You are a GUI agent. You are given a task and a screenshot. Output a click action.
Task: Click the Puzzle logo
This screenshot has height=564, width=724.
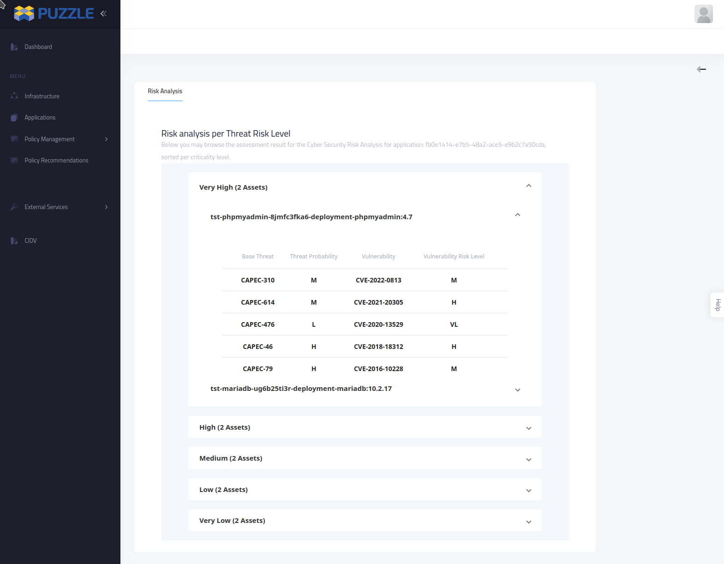click(x=54, y=13)
